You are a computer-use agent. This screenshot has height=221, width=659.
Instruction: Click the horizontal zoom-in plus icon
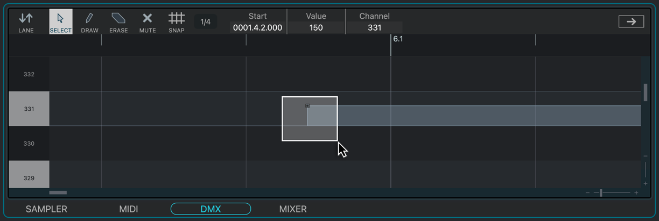[x=636, y=193]
